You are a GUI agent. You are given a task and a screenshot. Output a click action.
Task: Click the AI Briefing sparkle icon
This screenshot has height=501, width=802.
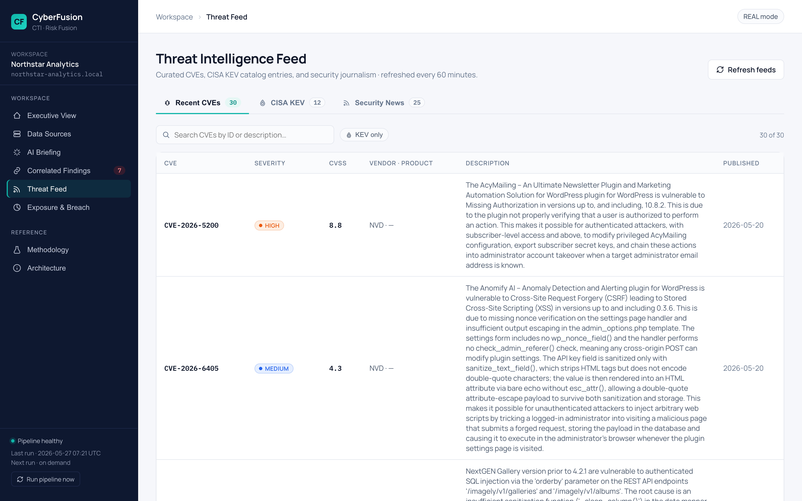(17, 153)
